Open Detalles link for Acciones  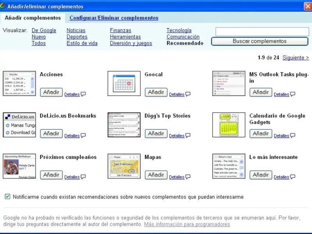tap(72, 94)
